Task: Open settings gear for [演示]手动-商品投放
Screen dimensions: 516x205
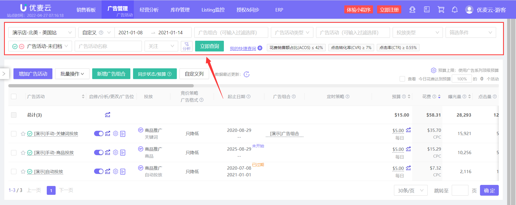Action: tap(116, 152)
